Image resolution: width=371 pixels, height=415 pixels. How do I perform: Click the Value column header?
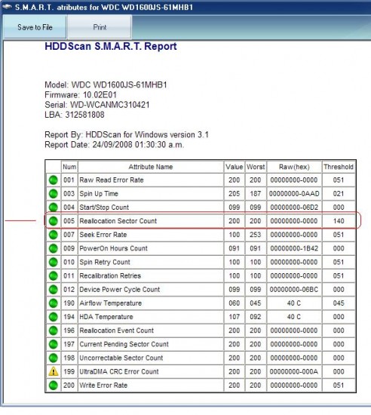[x=234, y=167]
